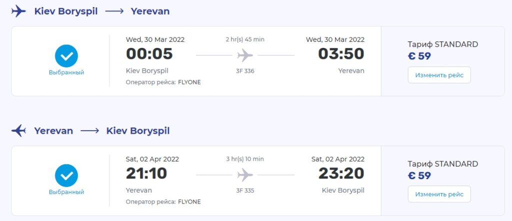The width and height of the screenshot is (512, 221).
Task: Toggle the selected checkmark for the 02 Apr flight
Action: coord(66,176)
